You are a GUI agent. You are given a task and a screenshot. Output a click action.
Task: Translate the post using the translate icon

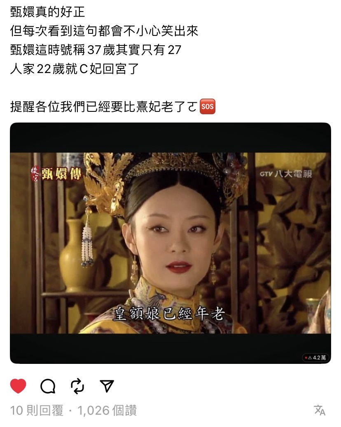[x=320, y=410]
